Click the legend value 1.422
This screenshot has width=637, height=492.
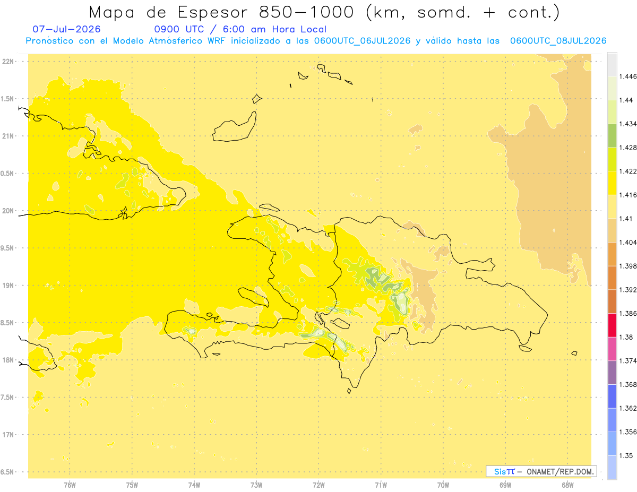(x=628, y=171)
